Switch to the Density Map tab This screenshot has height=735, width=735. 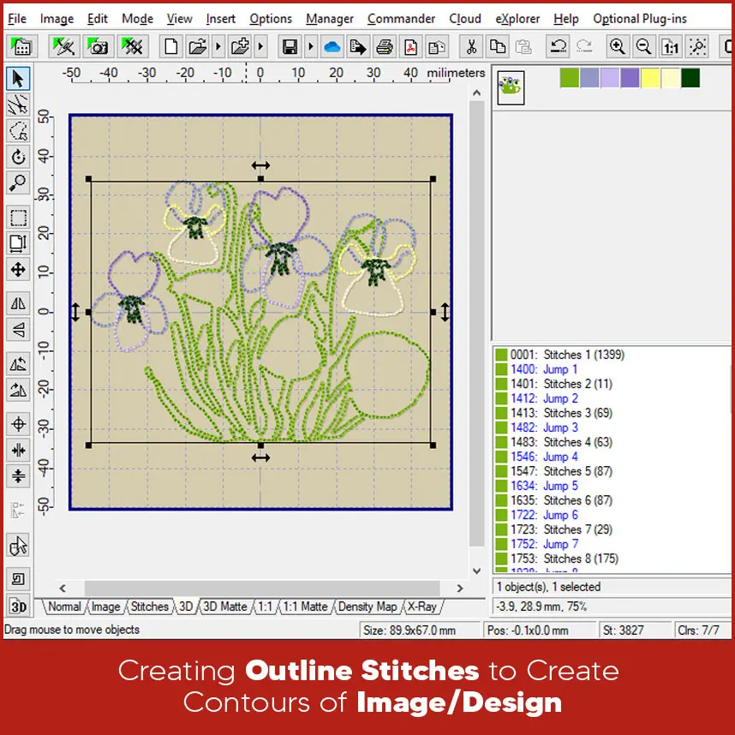[367, 607]
